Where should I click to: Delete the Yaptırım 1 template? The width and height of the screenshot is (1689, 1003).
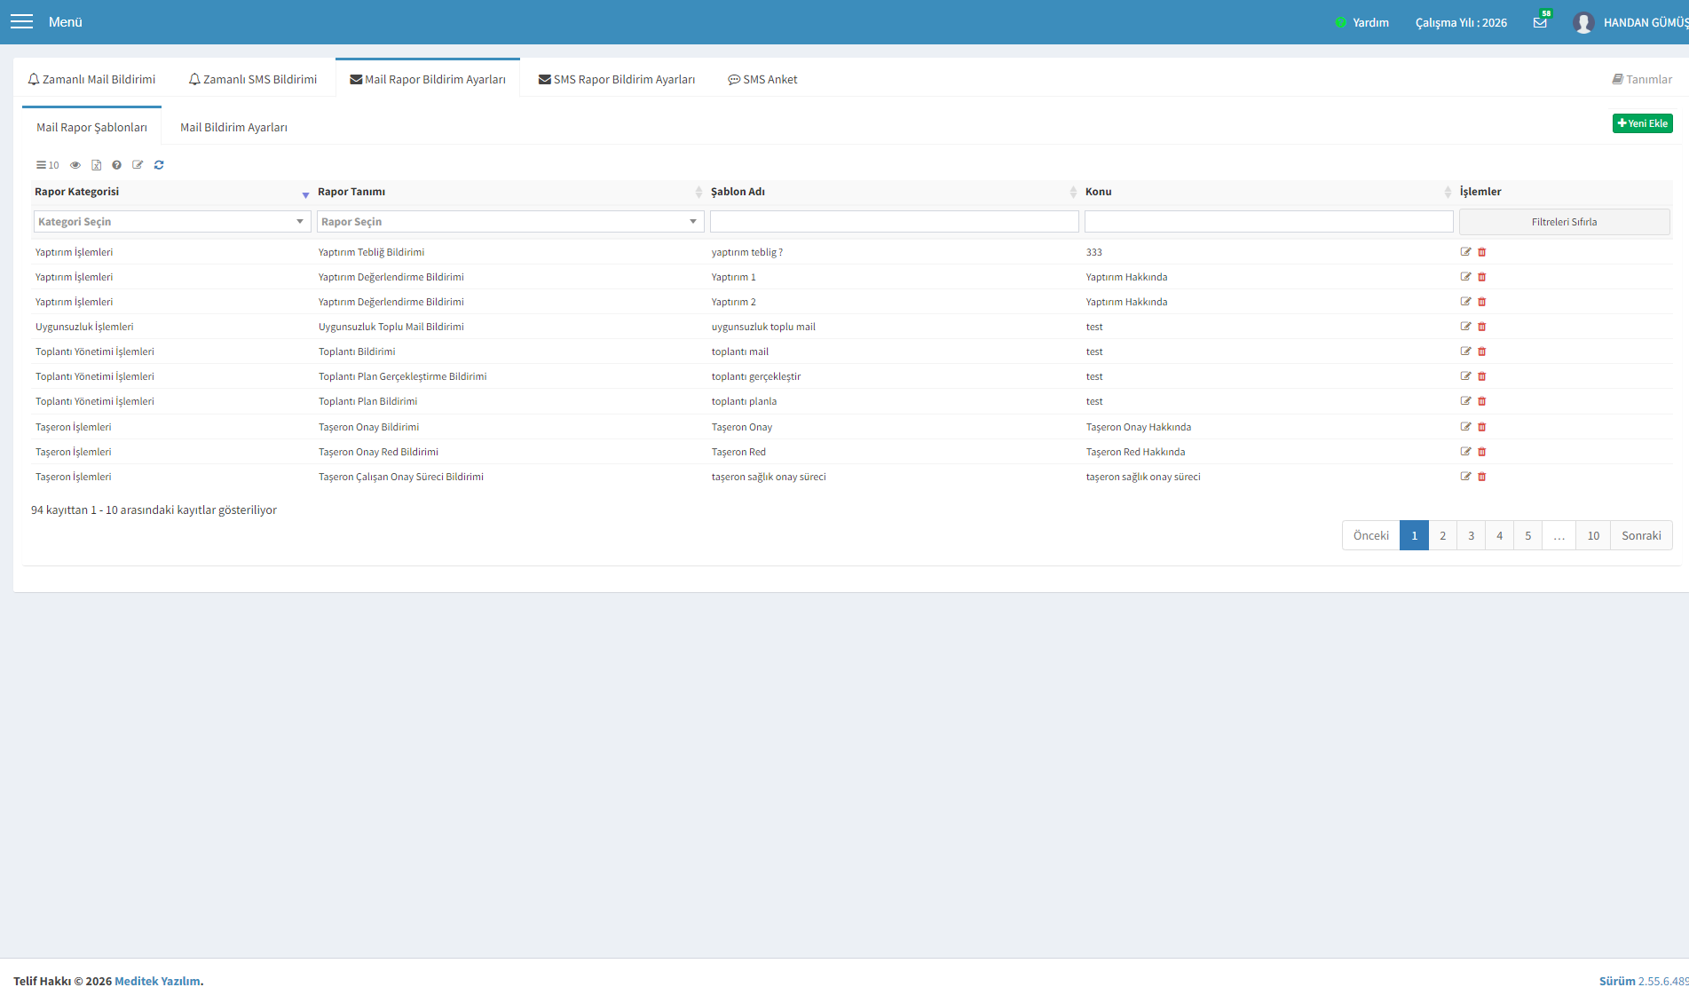coord(1481,277)
